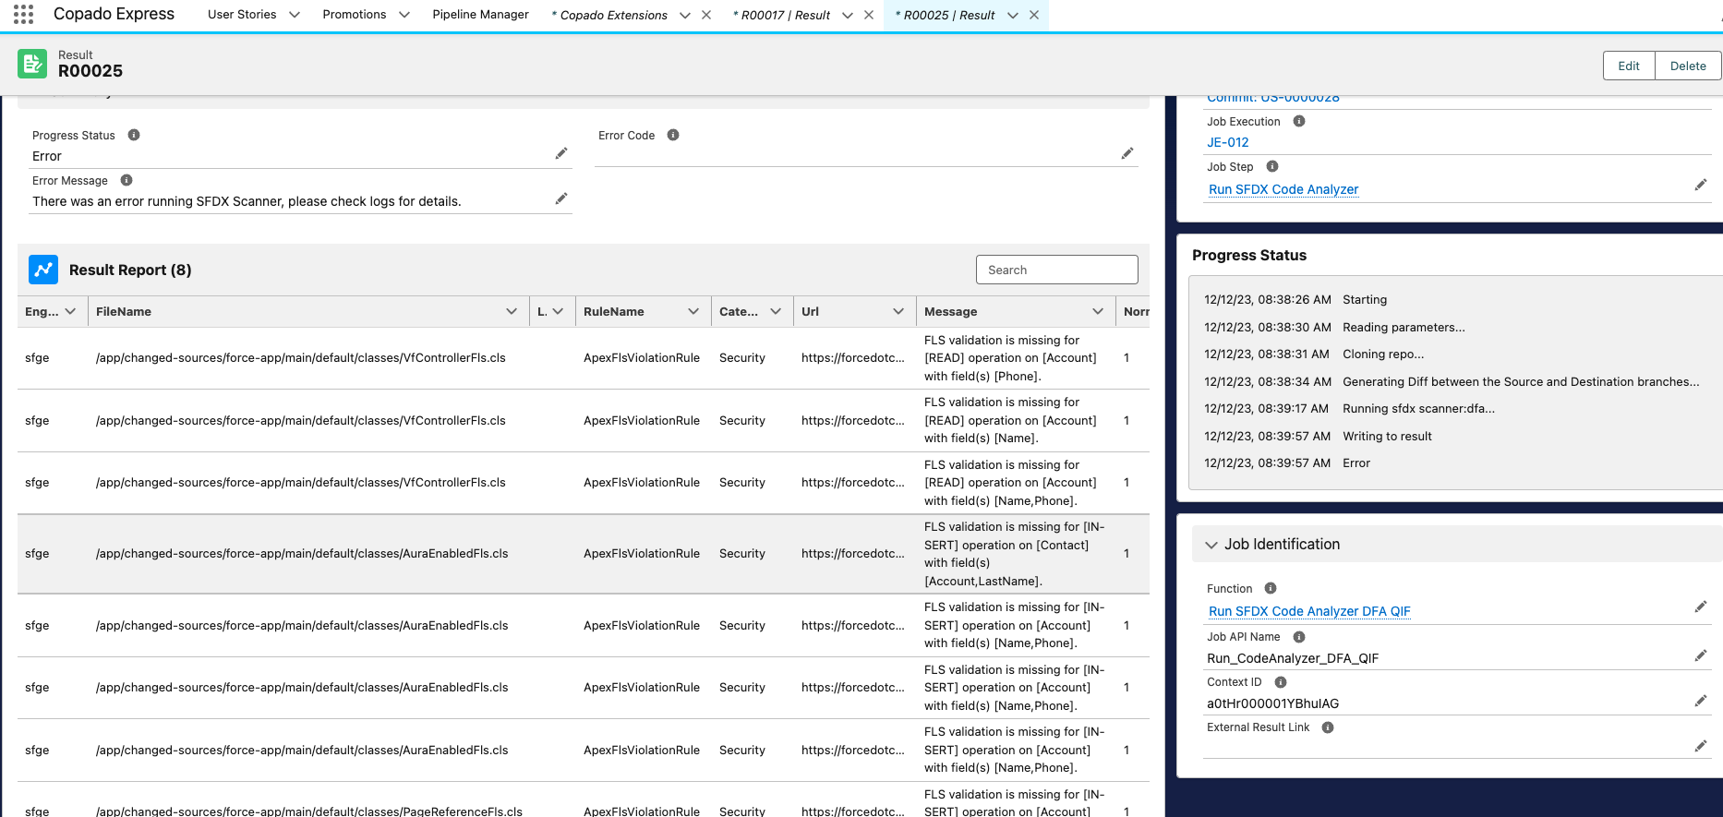Show Progress Status field help info
1723x817 pixels.
point(134,135)
